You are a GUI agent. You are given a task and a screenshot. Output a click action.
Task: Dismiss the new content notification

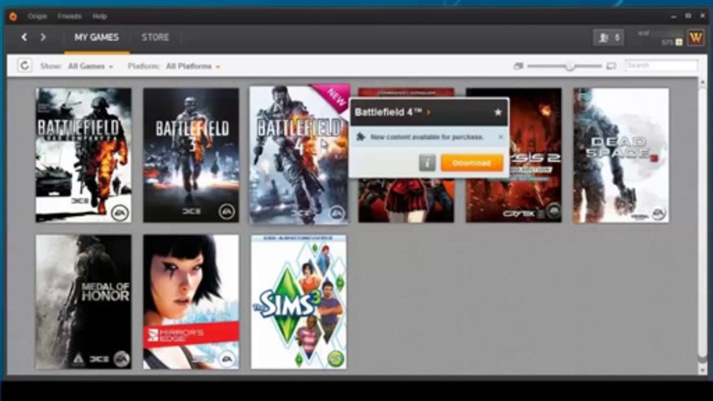500,136
